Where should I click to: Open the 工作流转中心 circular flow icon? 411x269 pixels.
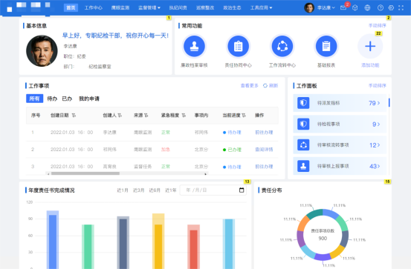(x=282, y=47)
